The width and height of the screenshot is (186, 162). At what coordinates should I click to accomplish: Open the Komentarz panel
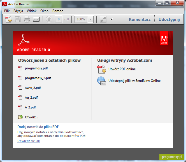[140, 19]
